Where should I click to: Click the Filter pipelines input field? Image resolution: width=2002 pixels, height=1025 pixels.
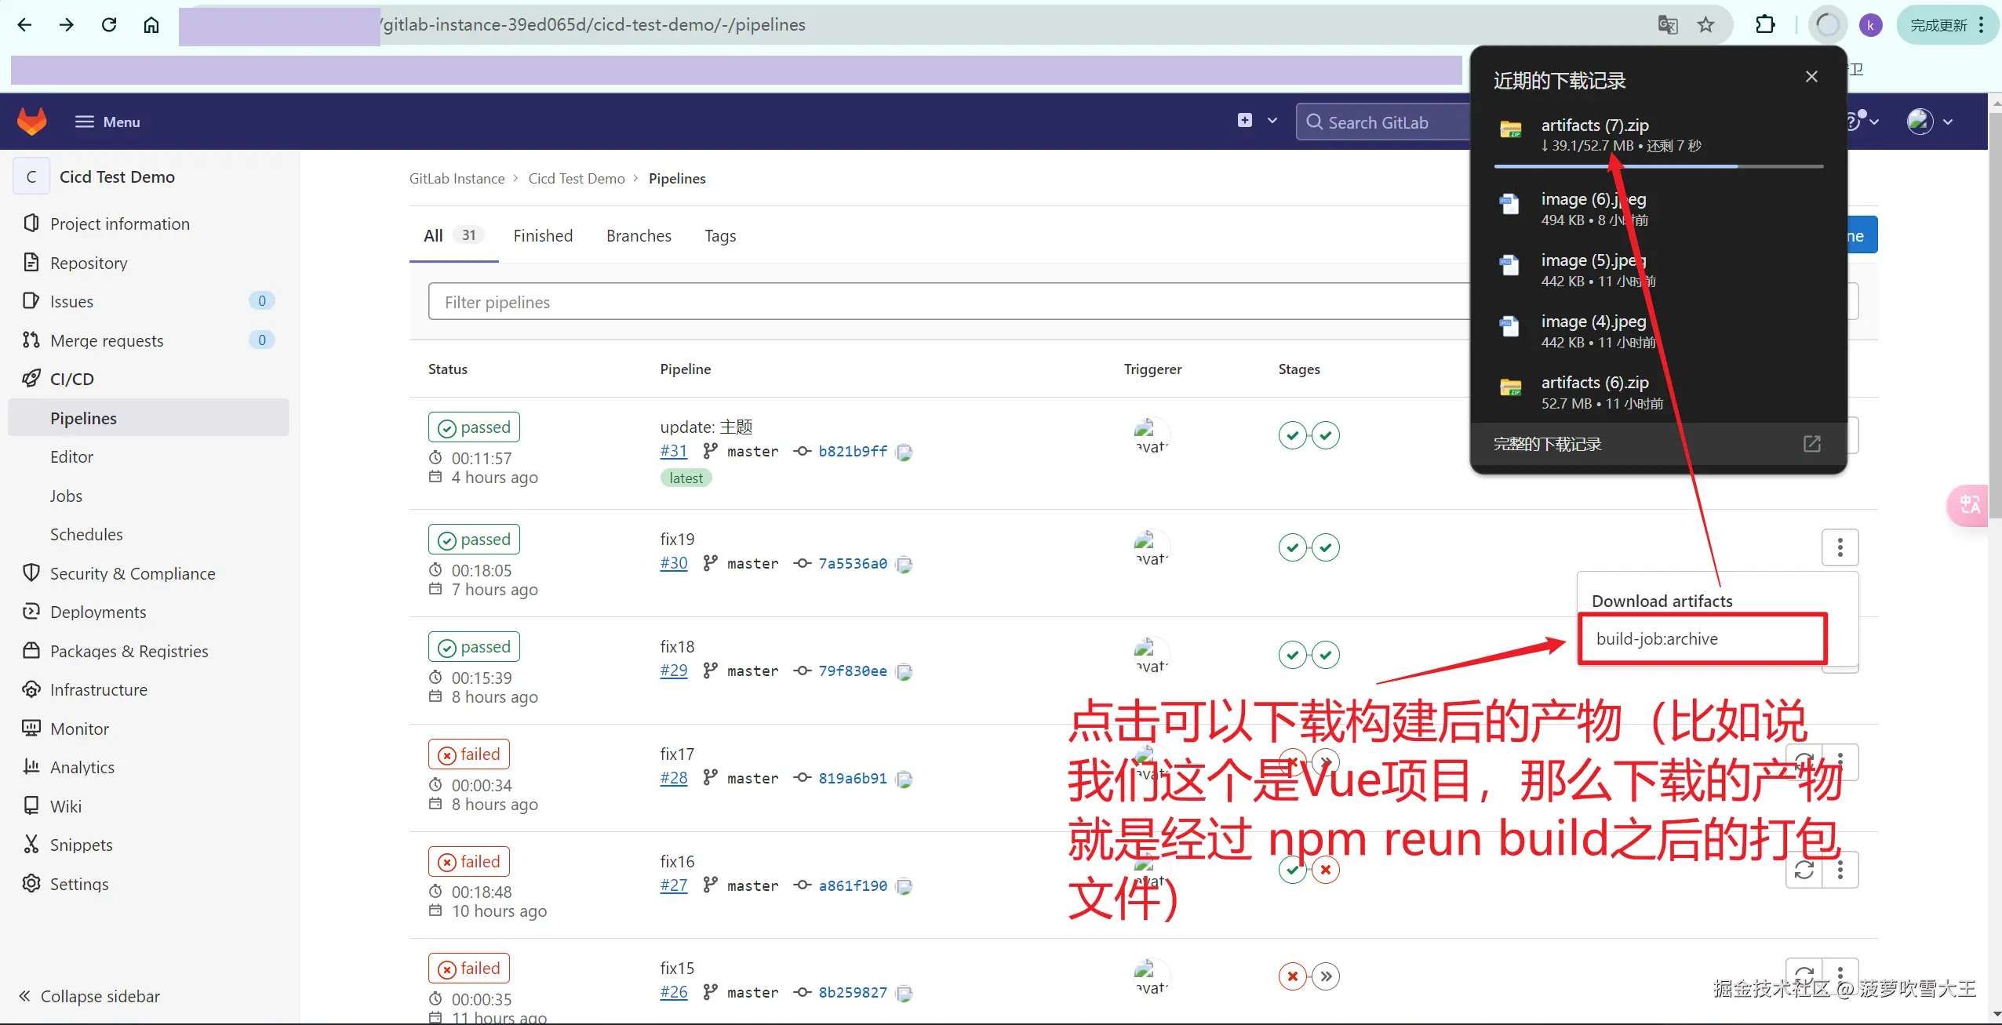706,301
